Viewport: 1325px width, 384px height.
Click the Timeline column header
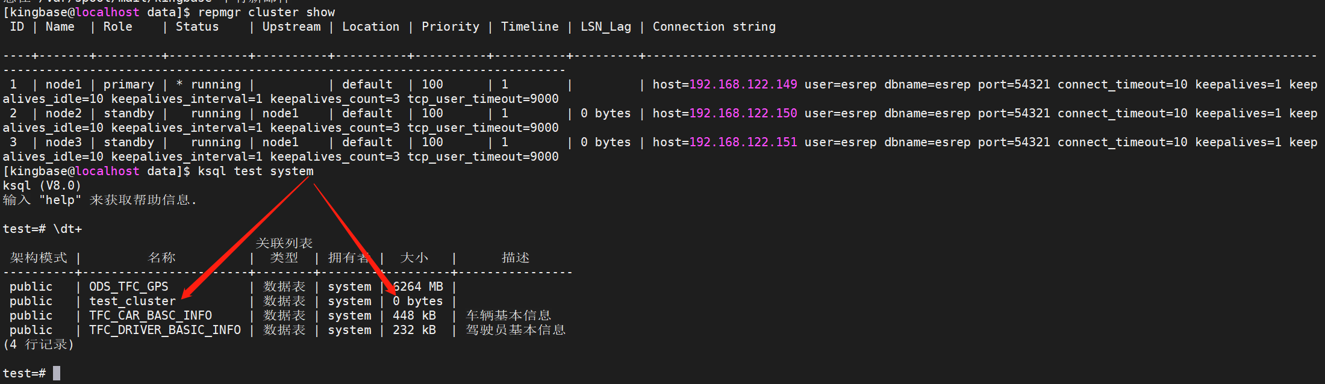(x=529, y=26)
